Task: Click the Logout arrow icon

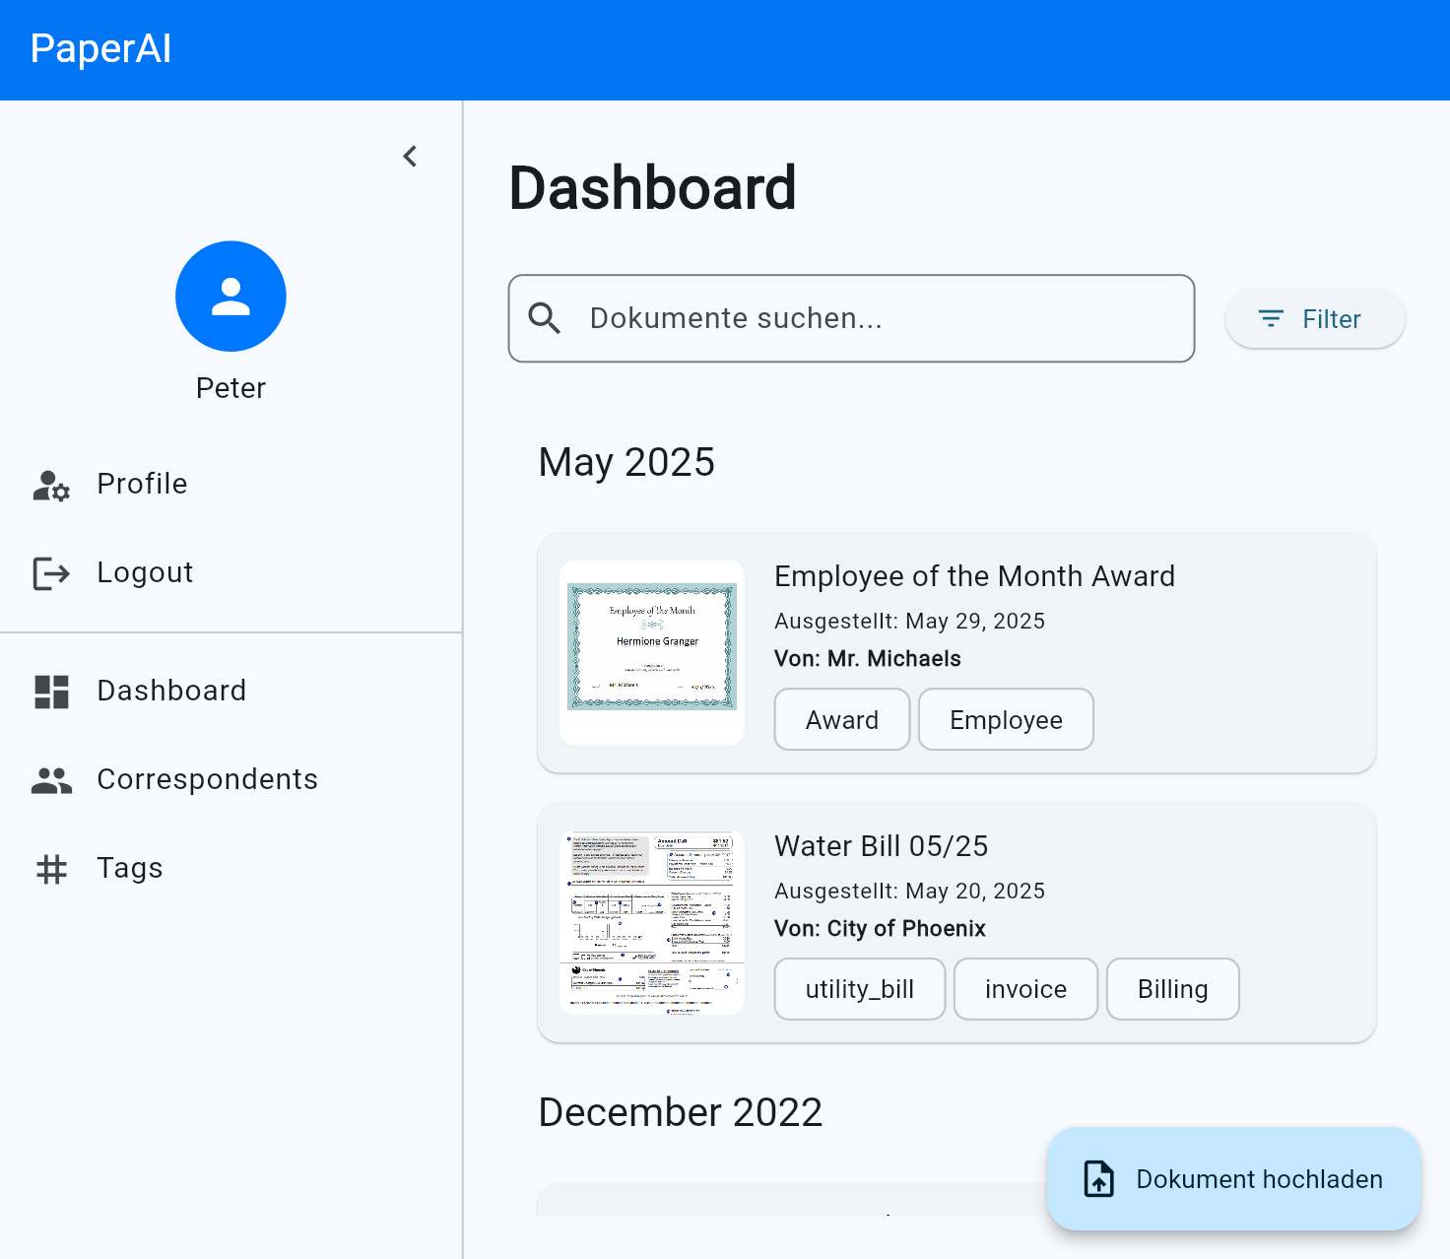Action: pos(51,573)
